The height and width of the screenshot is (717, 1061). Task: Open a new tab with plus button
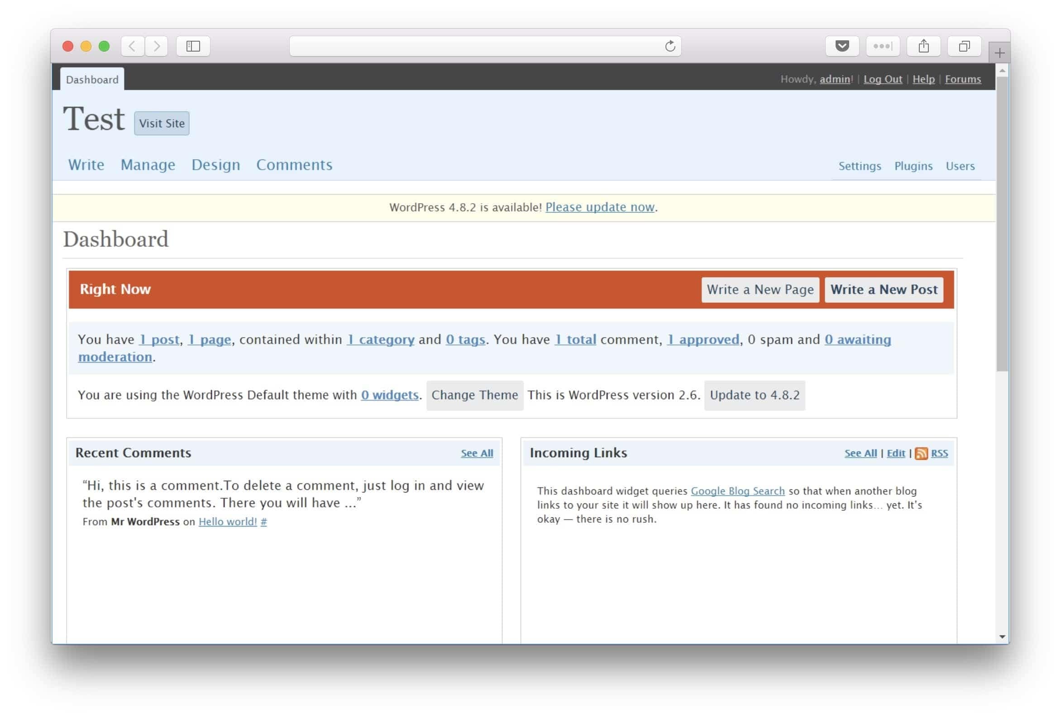pyautogui.click(x=999, y=53)
